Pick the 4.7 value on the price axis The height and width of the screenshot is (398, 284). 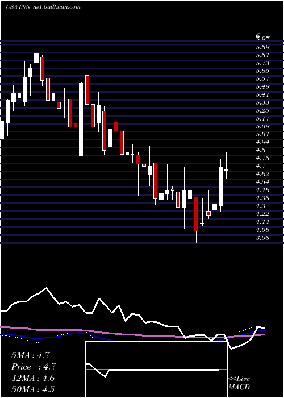click(x=260, y=166)
